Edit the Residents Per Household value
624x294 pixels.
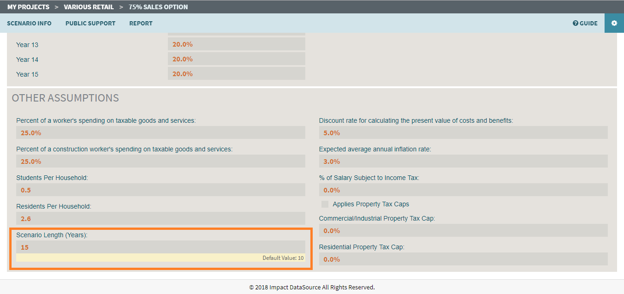pyautogui.click(x=161, y=218)
